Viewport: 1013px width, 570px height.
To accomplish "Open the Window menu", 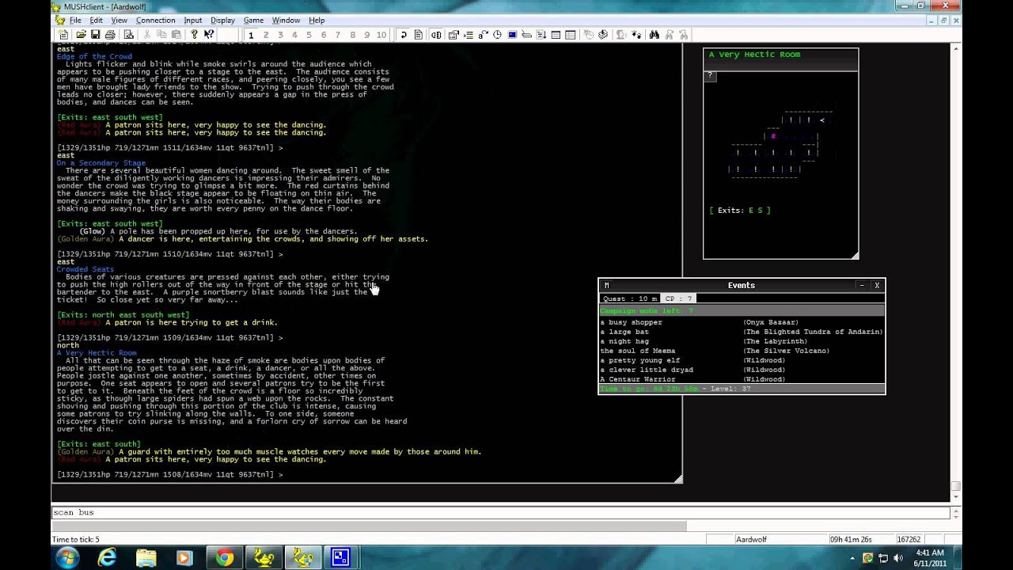I will (x=286, y=20).
